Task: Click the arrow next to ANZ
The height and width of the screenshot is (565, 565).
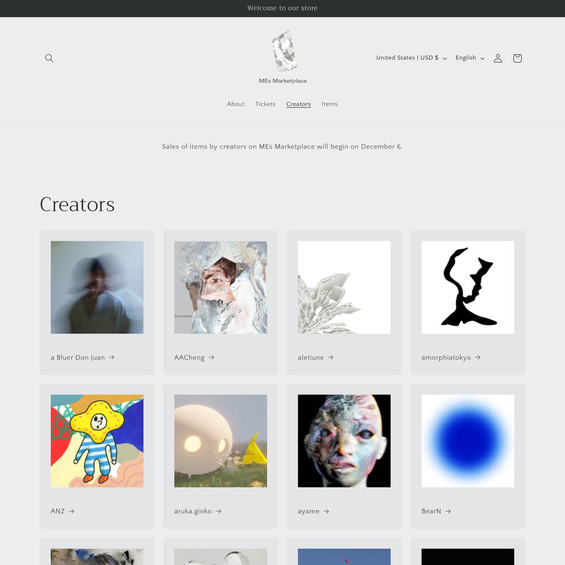Action: point(71,511)
